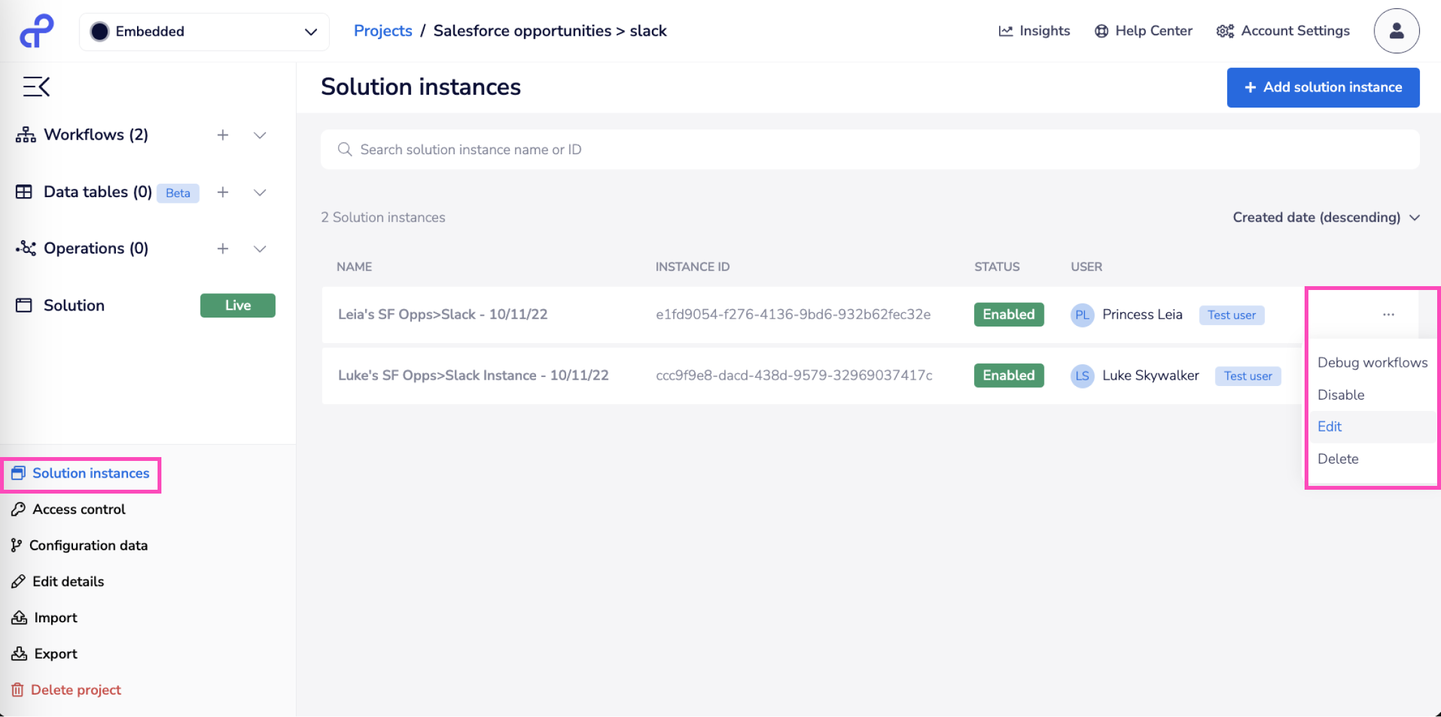The image size is (1441, 717).
Task: Click Luke Skywalker's LS avatar
Action: [1082, 376]
